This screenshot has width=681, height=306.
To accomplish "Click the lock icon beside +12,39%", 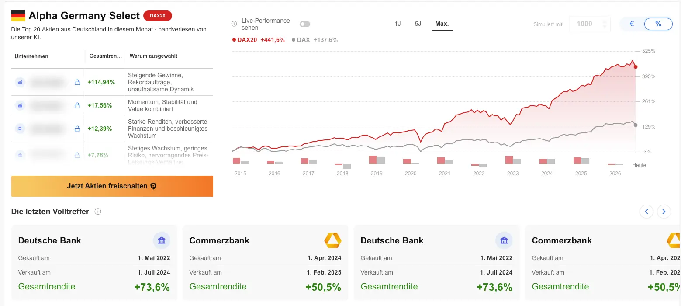I will click(x=77, y=129).
